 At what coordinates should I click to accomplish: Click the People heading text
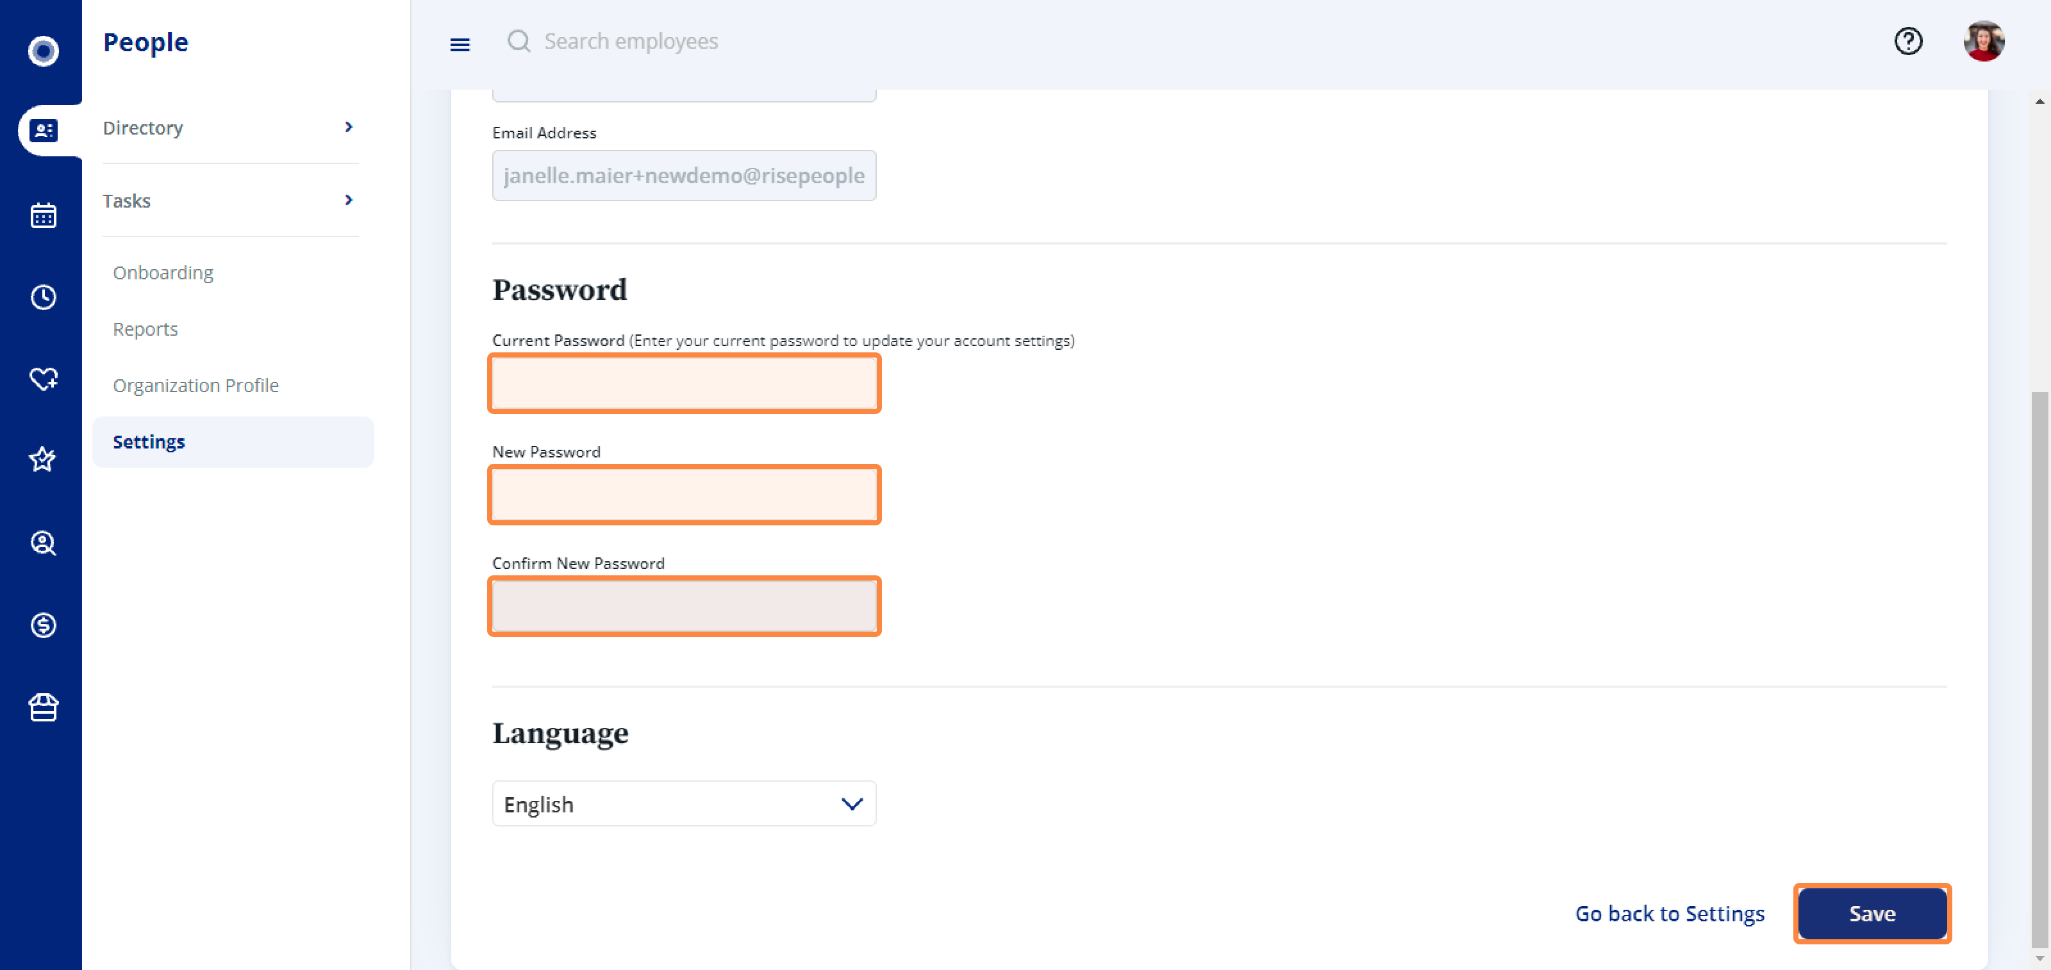pos(145,42)
